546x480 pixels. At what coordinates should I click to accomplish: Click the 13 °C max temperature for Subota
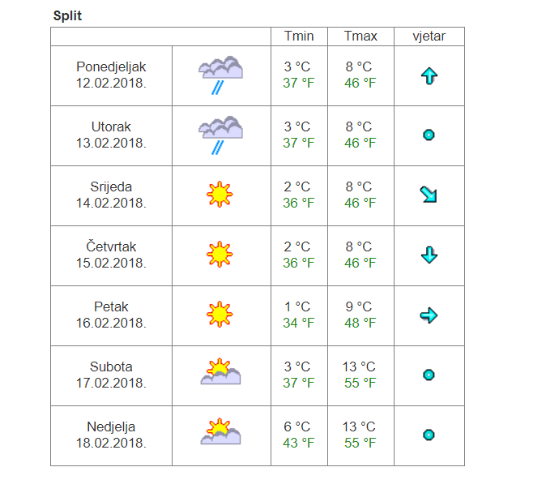point(360,366)
